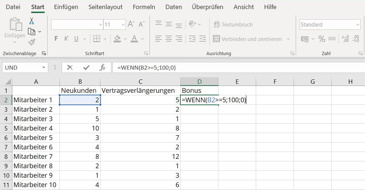
Task: Expand the Einfügen paste options arrow
Action: 15,42
